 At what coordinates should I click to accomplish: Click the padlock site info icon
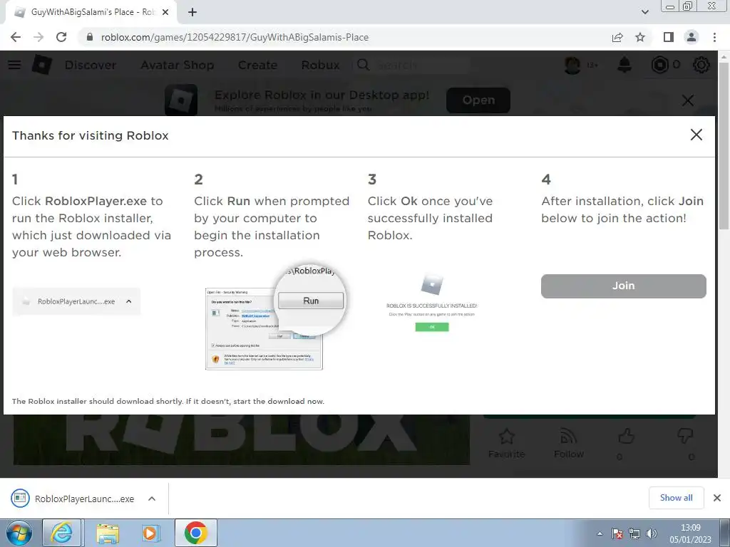point(90,37)
